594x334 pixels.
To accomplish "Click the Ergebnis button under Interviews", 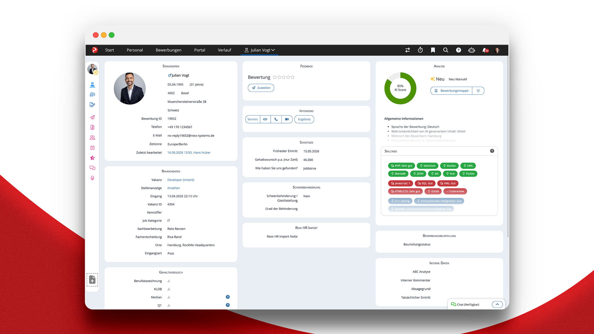I will pyautogui.click(x=304, y=119).
